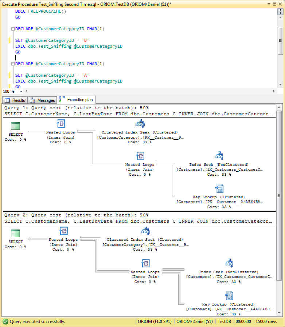Screen dimensions: 285x327
Task: Click the editor horizontal scroll-left arrow
Action: (x=26, y=91)
